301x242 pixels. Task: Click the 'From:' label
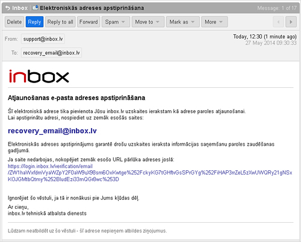pos(11,39)
